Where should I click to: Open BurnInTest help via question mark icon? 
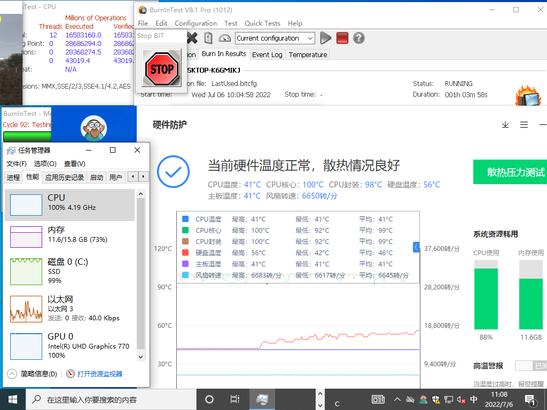(358, 38)
